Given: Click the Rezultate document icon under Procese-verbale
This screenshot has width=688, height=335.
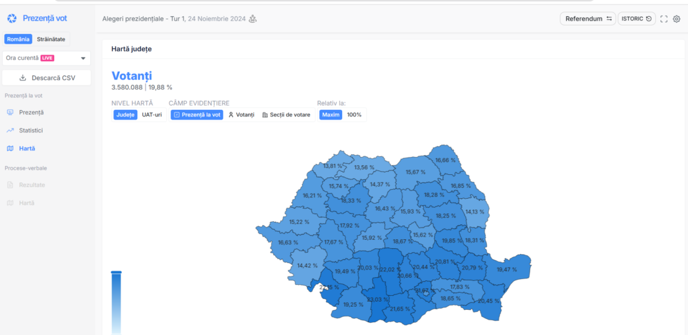Looking at the screenshot, I should (x=10, y=185).
